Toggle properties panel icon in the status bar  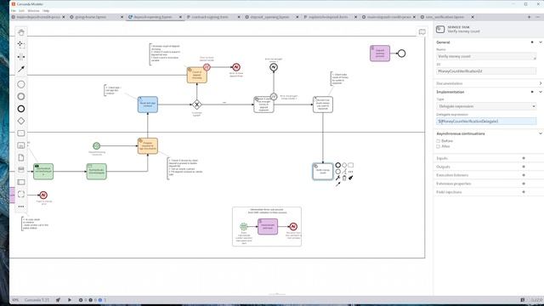tap(523, 300)
